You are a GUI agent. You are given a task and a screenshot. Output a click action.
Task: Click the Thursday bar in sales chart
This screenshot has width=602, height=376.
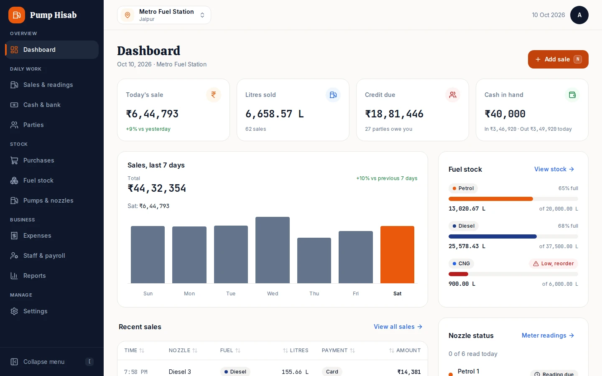pos(314,261)
